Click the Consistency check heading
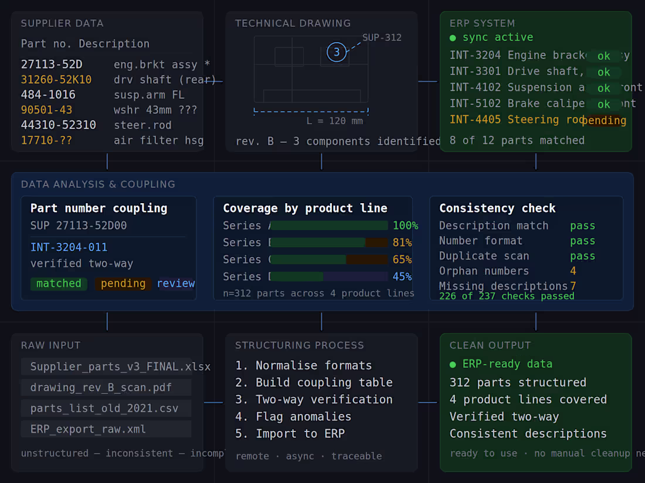The height and width of the screenshot is (483, 645). [x=497, y=208]
